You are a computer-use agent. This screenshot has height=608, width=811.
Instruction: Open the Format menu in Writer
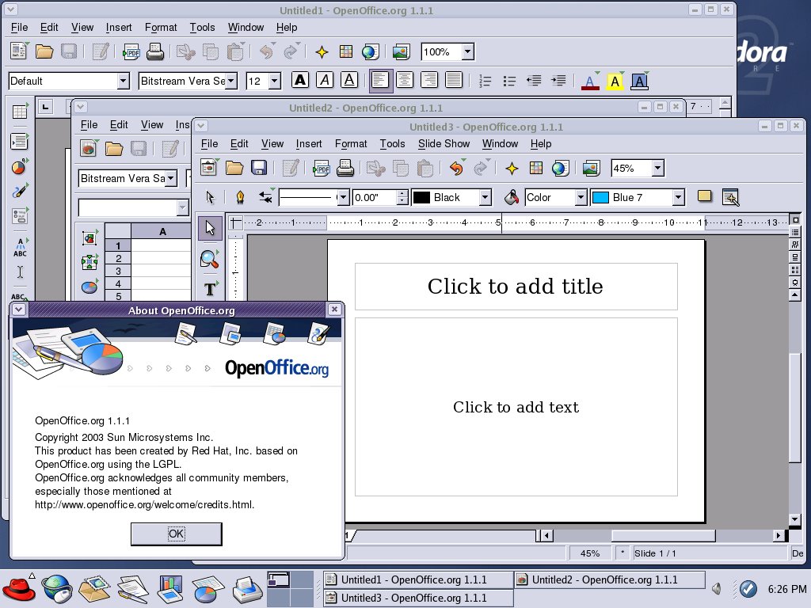click(161, 27)
